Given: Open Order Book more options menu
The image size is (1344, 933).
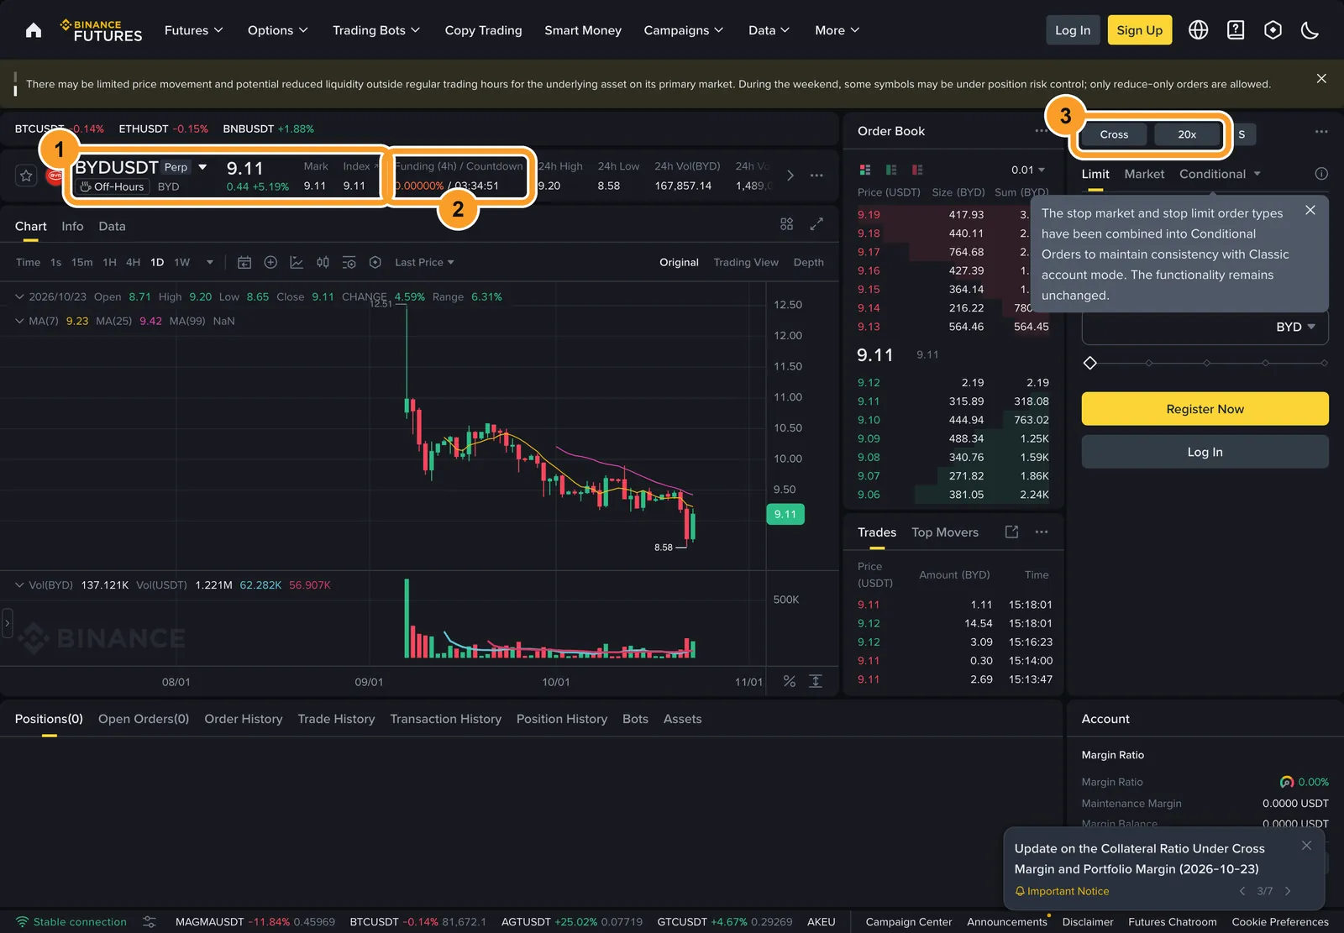Looking at the screenshot, I should point(1042,131).
